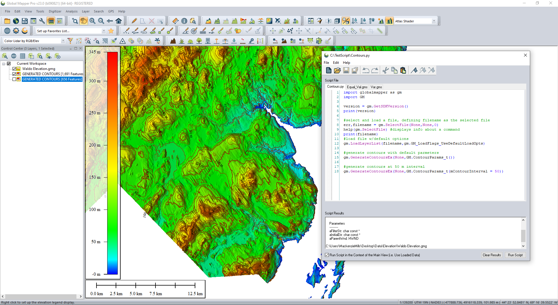The image size is (558, 305).
Task: Switch to the Equal_Val.gms tab
Action: pyautogui.click(x=357, y=87)
